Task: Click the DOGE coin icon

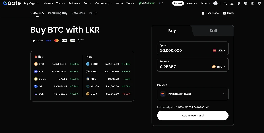Action: click(36, 79)
